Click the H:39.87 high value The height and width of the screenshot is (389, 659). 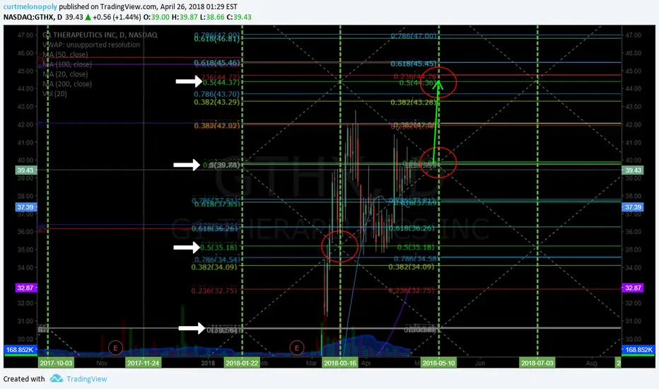coord(185,17)
